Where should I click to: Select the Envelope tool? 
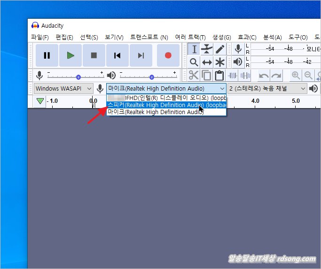[207, 49]
